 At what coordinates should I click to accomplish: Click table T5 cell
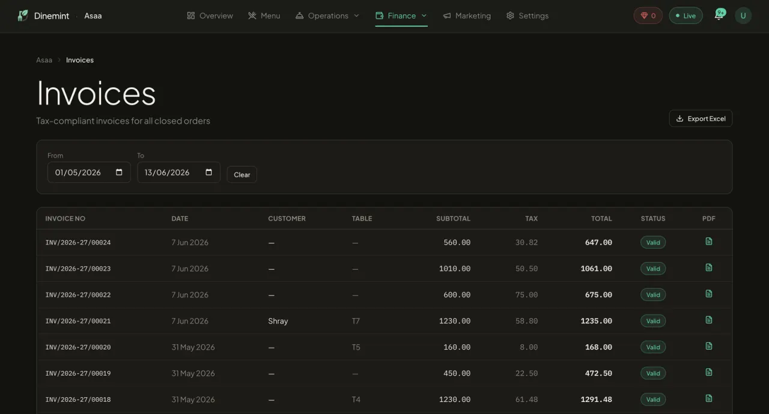pos(356,347)
